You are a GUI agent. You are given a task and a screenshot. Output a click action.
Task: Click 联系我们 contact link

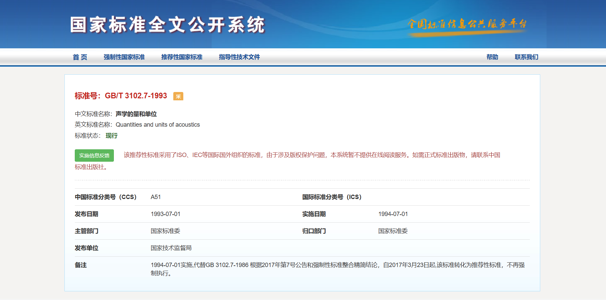point(526,57)
